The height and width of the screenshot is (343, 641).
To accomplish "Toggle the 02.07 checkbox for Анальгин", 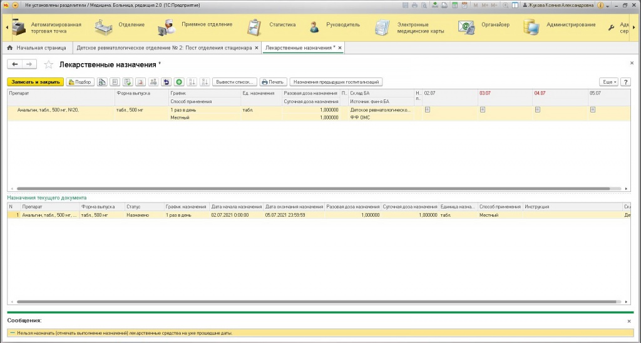I will (427, 110).
